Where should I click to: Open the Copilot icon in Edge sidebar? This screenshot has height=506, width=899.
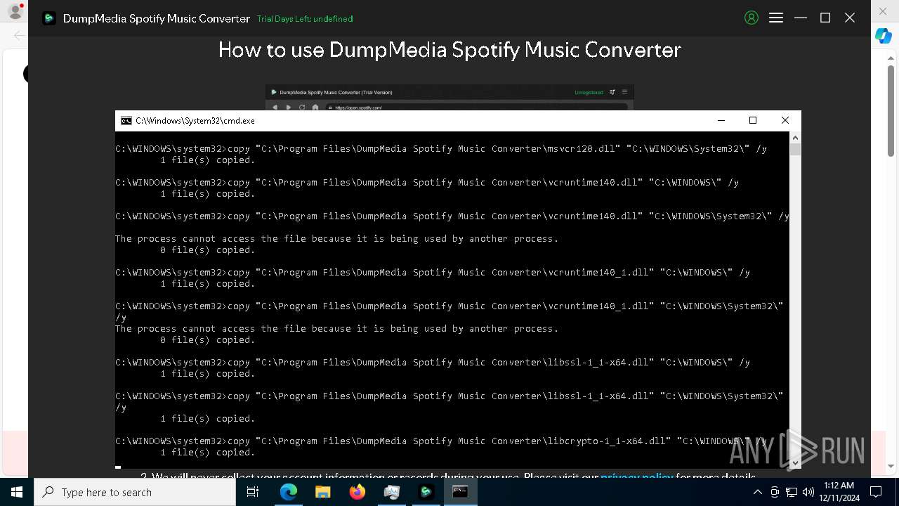click(x=884, y=36)
